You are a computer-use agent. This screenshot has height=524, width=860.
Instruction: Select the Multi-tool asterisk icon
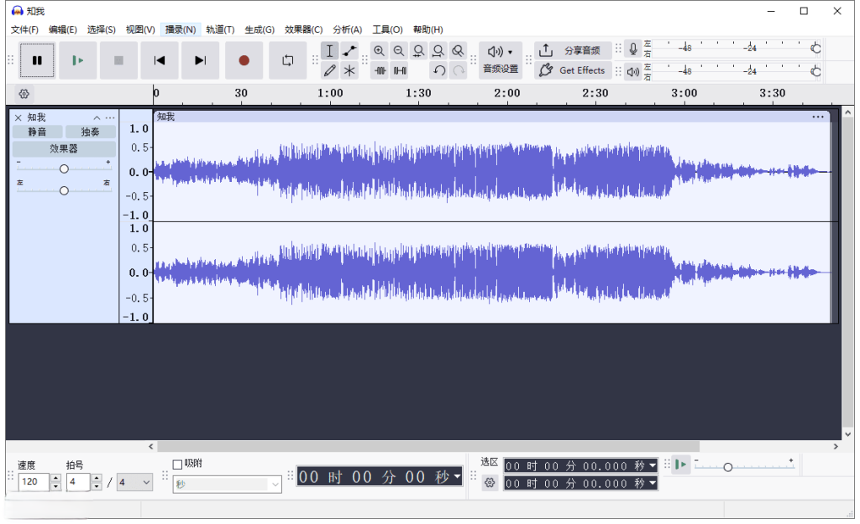pos(349,70)
